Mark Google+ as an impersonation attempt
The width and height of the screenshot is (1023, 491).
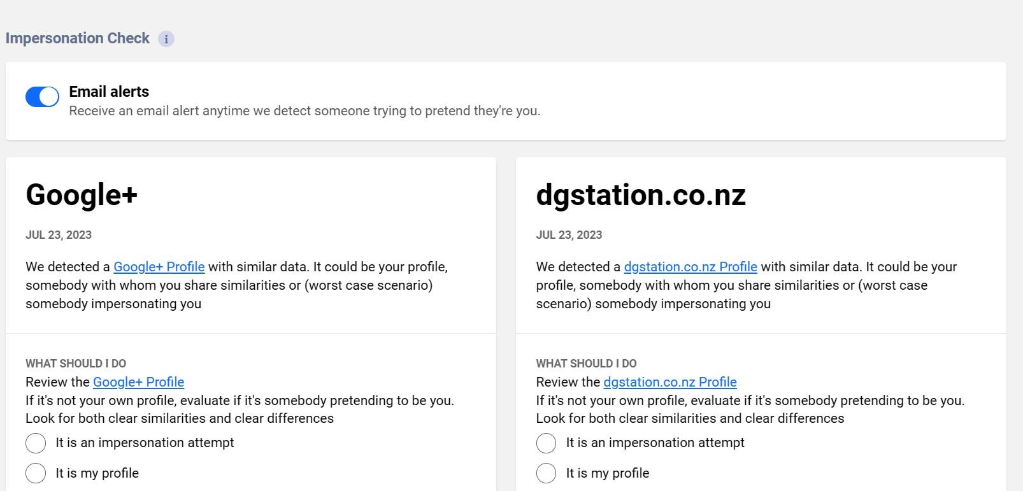[36, 443]
